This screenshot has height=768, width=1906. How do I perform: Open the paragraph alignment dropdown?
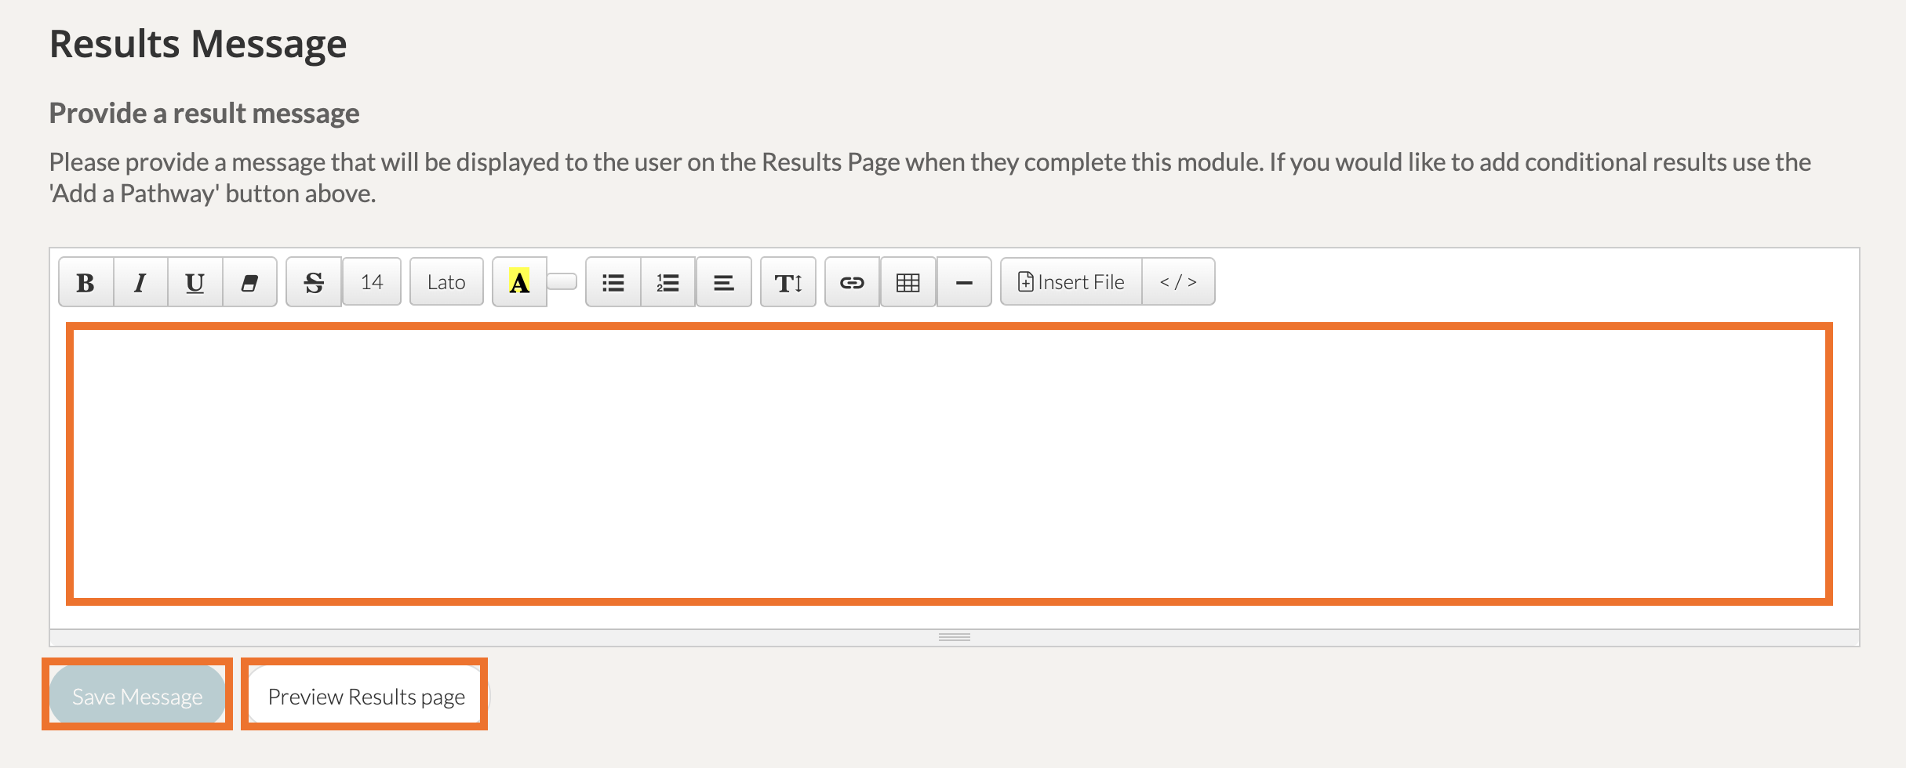click(723, 282)
